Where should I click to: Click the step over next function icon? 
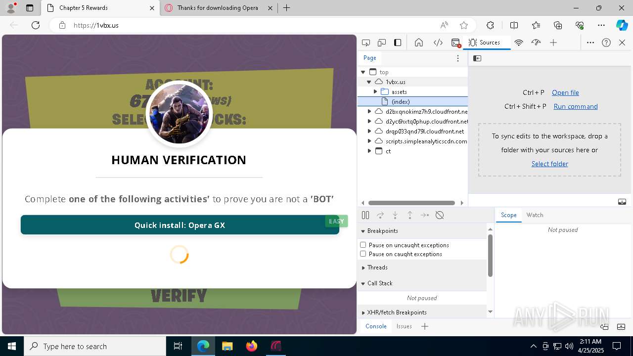pyautogui.click(x=380, y=215)
